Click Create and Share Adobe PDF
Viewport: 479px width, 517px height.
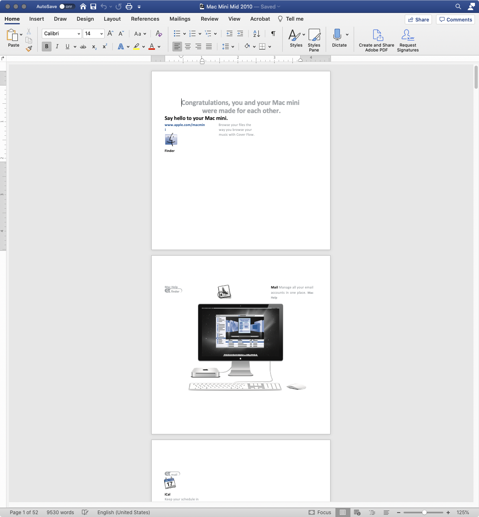tap(376, 41)
